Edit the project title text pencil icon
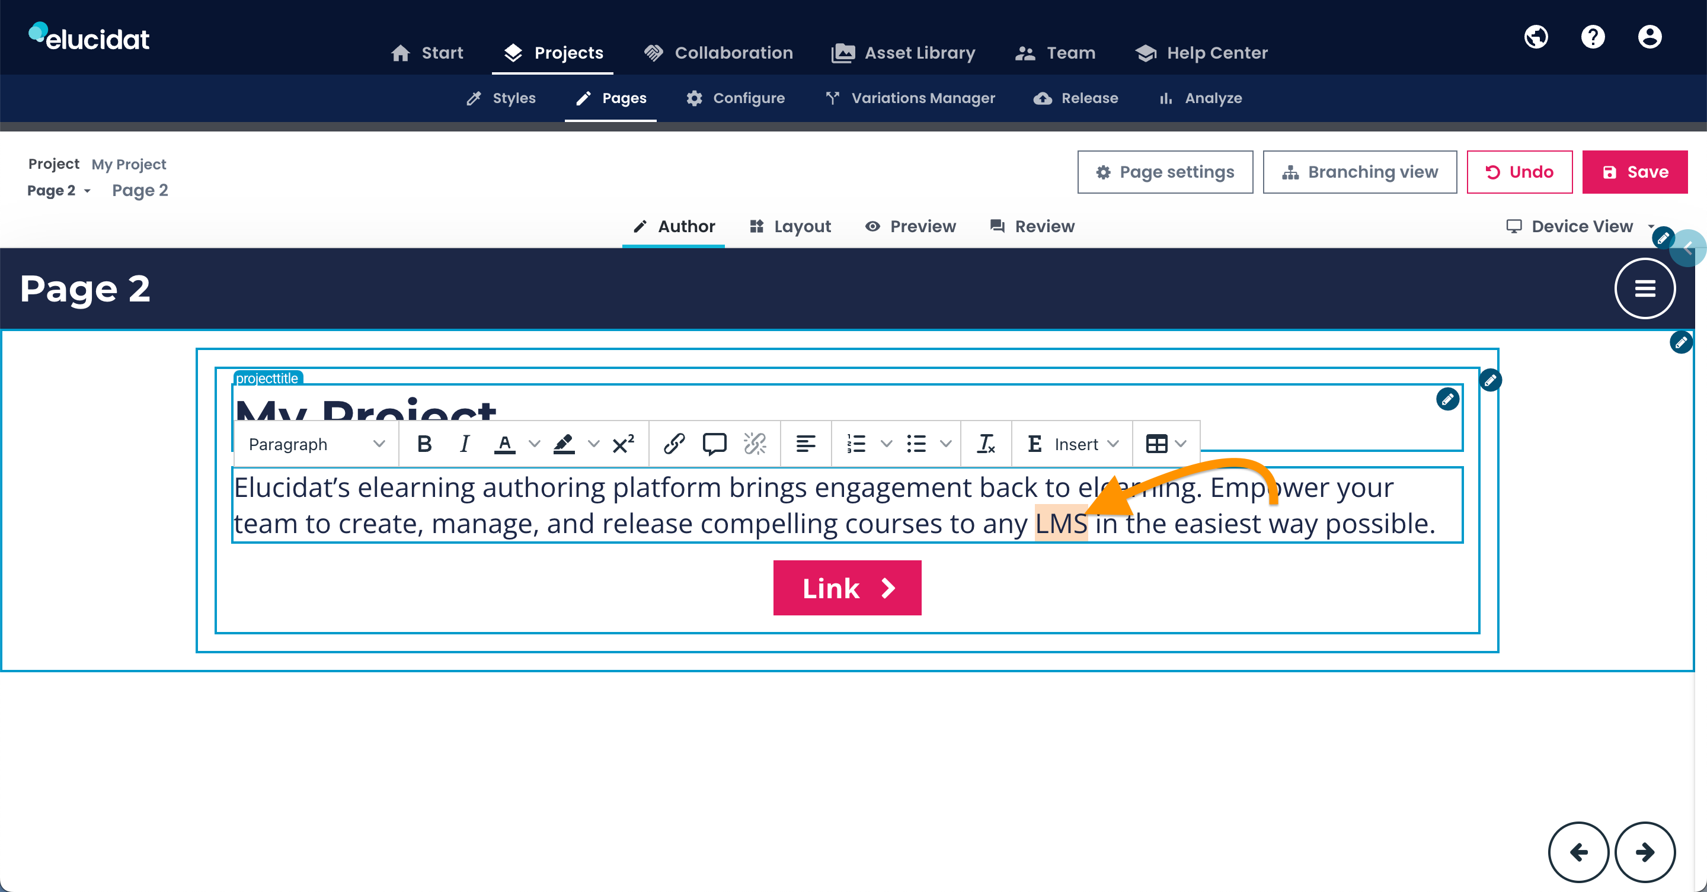 1447,399
